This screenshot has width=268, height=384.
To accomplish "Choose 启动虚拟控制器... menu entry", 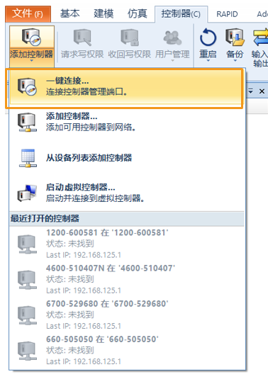I will click(x=127, y=193).
